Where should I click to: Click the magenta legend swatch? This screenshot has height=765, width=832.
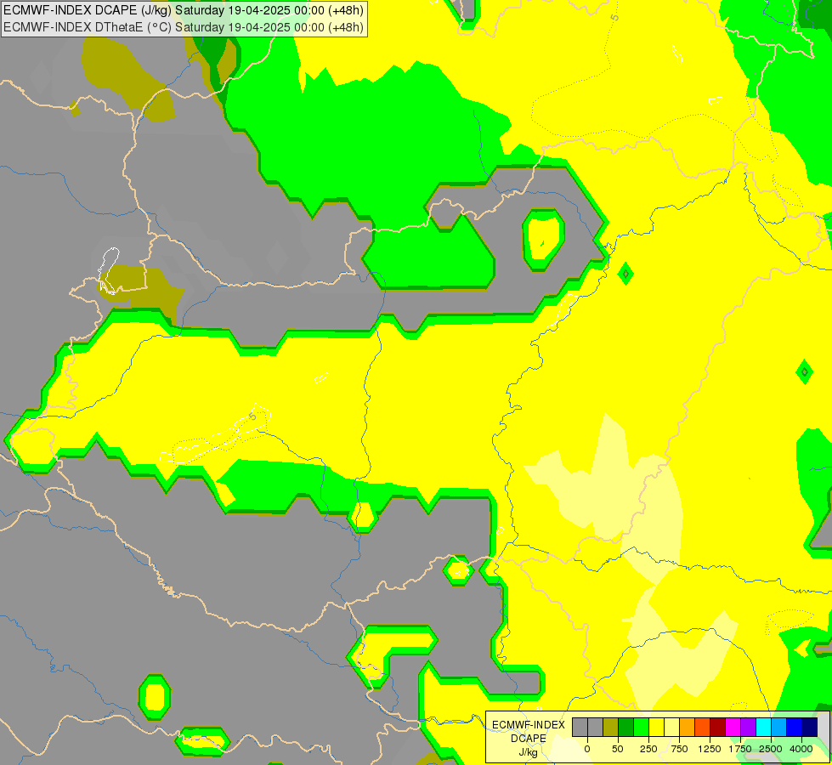[733, 727]
